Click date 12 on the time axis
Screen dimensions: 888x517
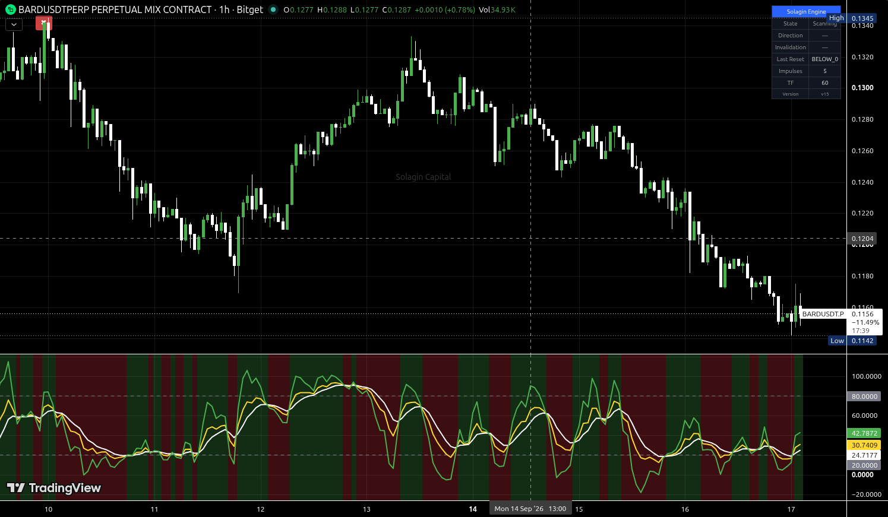pos(261,509)
